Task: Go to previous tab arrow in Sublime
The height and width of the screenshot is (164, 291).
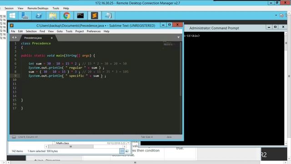Action: (x=13, y=37)
